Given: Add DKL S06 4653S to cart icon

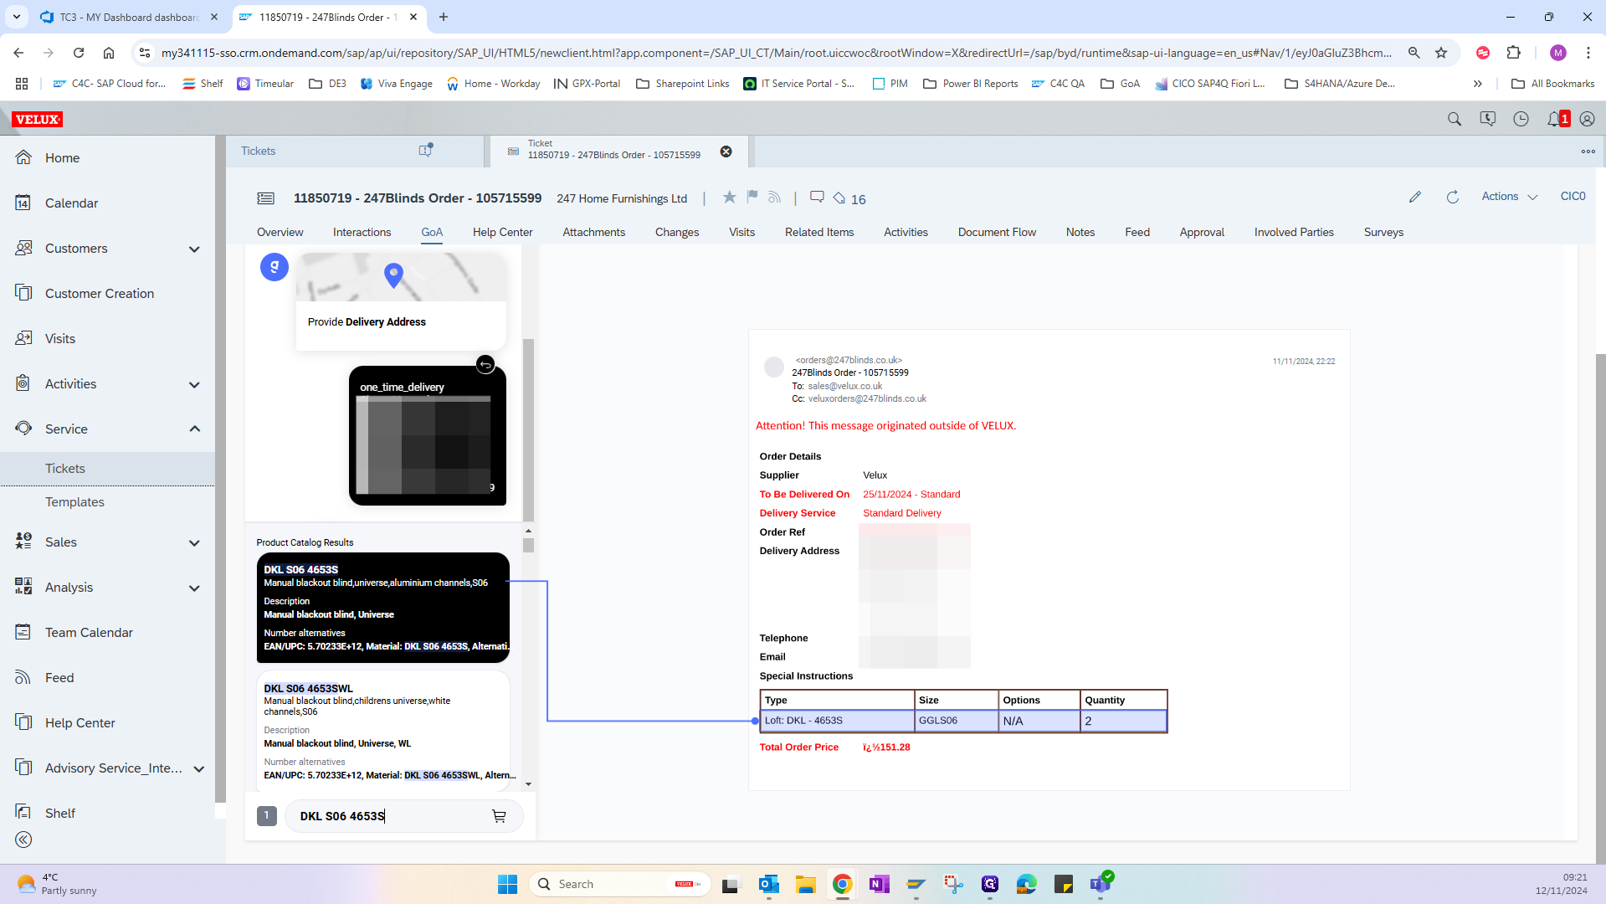Looking at the screenshot, I should tap(499, 816).
